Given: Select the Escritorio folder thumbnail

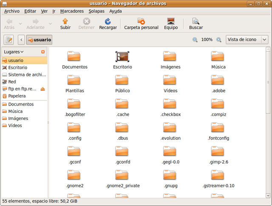Looking at the screenshot, I should pyautogui.click(x=122, y=56).
